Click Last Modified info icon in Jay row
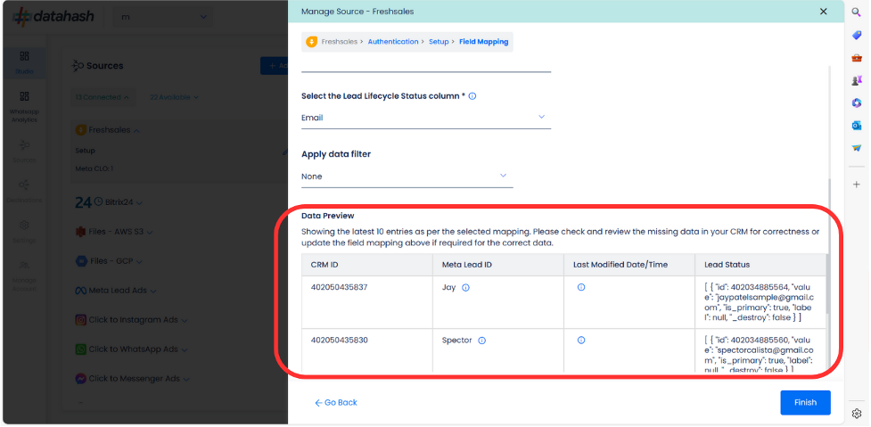871x427 pixels. tap(581, 287)
